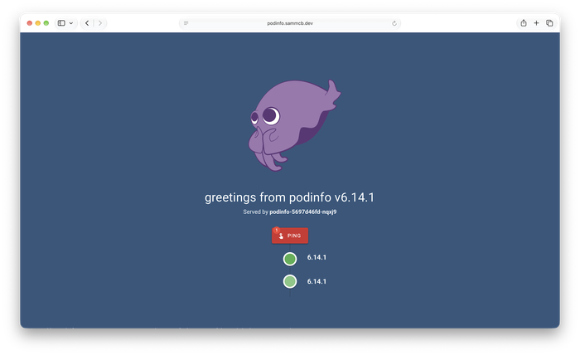The image size is (580, 355).
Task: Go back with the browser back arrow
Action: (87, 23)
